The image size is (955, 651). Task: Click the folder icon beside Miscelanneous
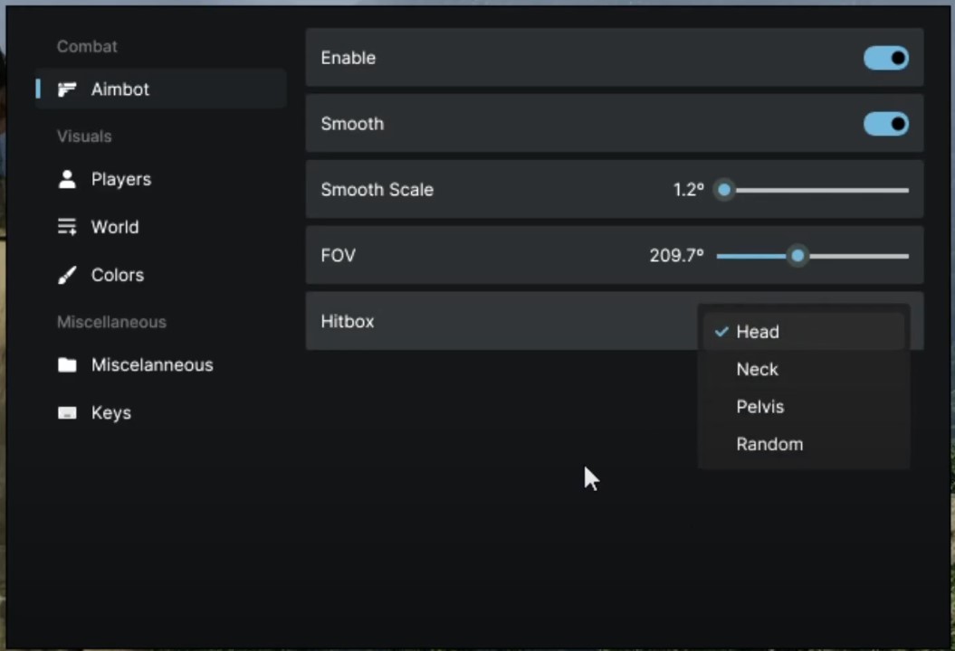pos(67,365)
